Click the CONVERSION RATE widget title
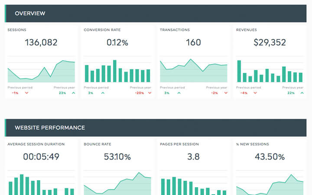The height and width of the screenshot is (195, 312). click(102, 30)
